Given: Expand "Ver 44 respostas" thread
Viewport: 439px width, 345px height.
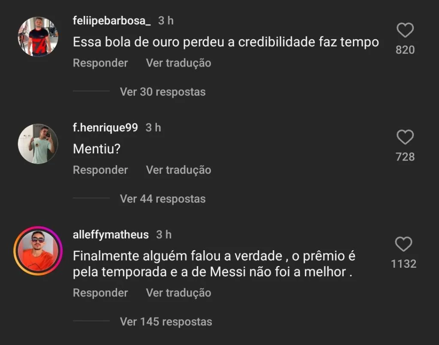Looking at the screenshot, I should (162, 199).
